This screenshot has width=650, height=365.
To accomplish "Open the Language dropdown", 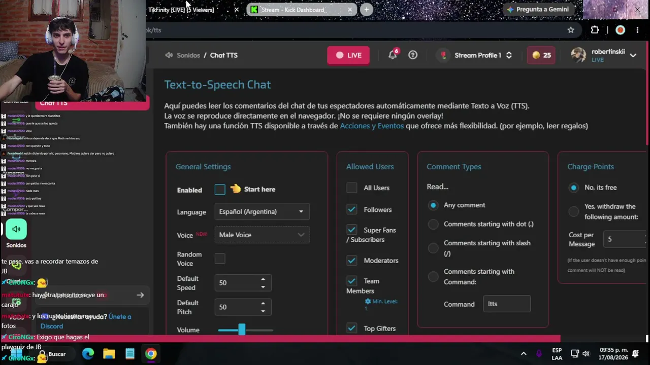I will tap(262, 211).
